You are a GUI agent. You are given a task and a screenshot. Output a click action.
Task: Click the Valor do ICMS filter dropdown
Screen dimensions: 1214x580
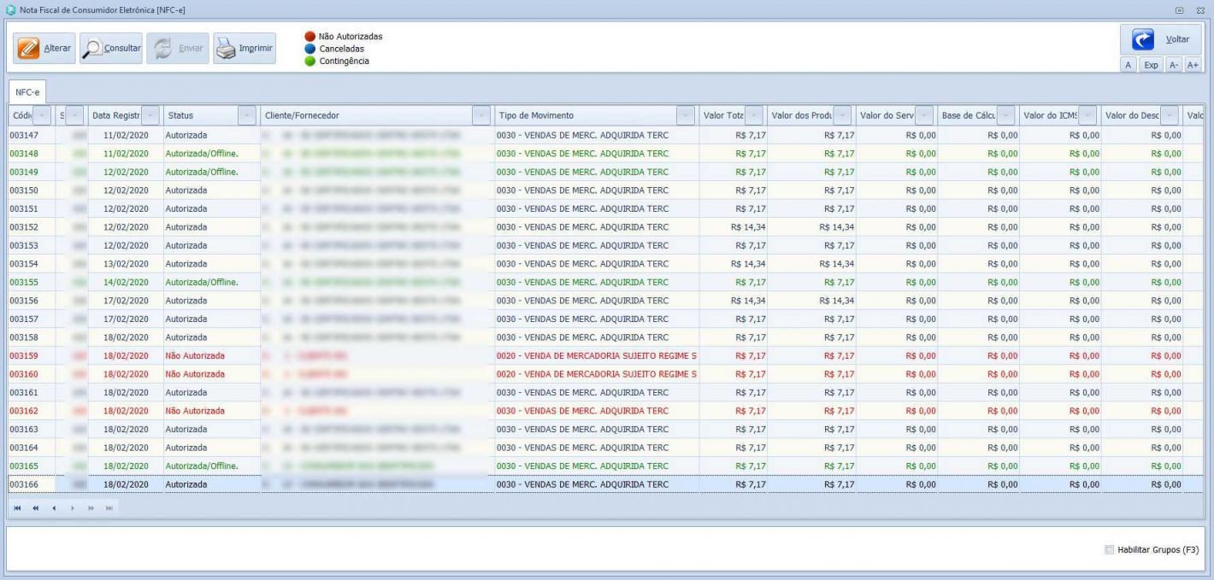coord(1087,115)
